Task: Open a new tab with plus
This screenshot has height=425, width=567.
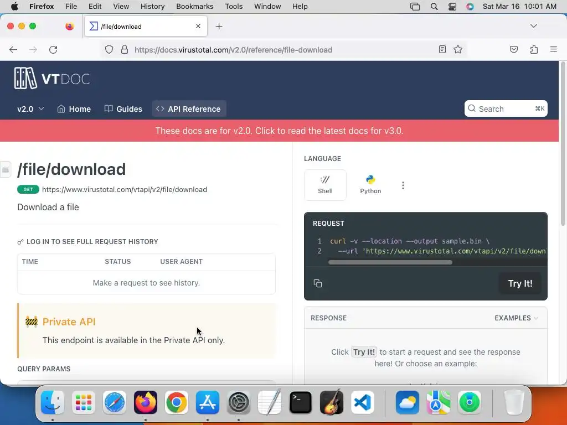Action: (x=219, y=27)
